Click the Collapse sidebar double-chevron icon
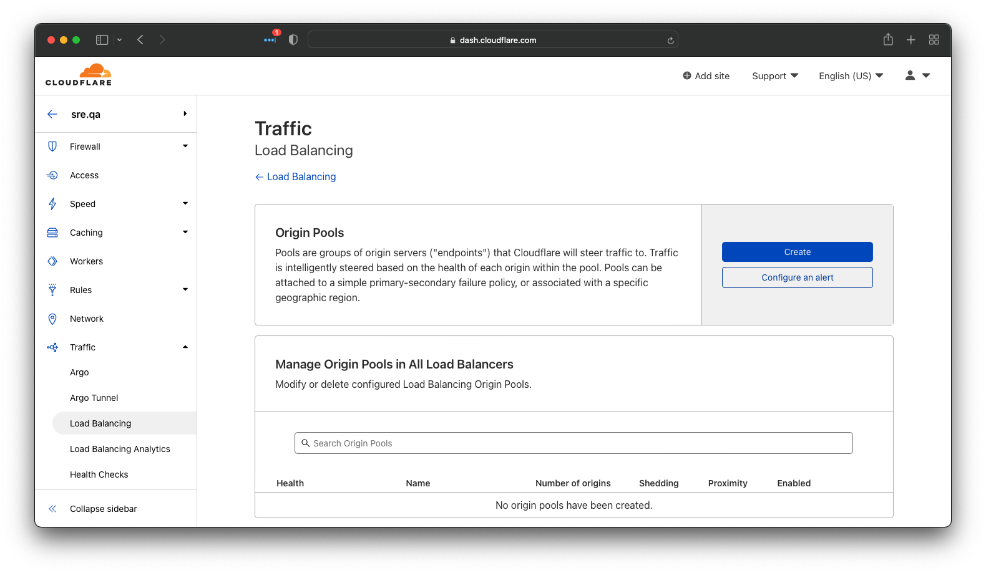This screenshot has height=573, width=986. click(x=52, y=509)
